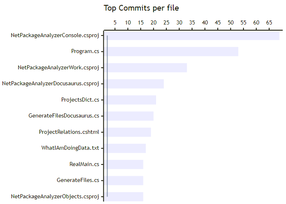Select the GenerateFiles.cs bar
The height and width of the screenshot is (204, 286).
click(x=123, y=180)
